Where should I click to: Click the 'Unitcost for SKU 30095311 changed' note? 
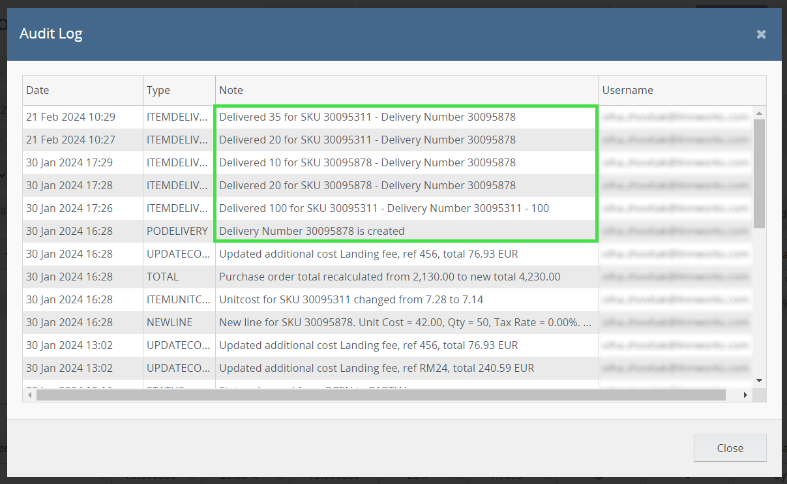pyautogui.click(x=351, y=299)
